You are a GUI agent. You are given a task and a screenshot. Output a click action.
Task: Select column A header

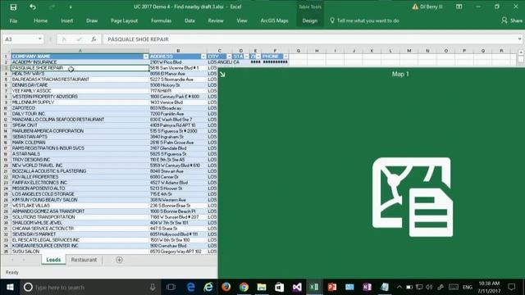tap(80, 51)
